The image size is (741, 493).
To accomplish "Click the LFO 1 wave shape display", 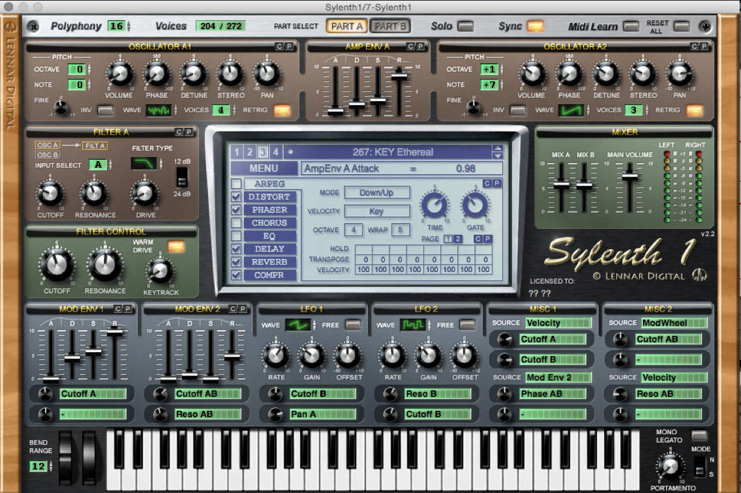I will [298, 325].
